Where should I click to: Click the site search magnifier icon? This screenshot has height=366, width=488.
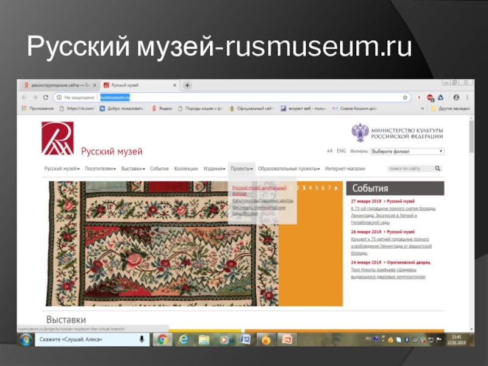pyautogui.click(x=438, y=168)
